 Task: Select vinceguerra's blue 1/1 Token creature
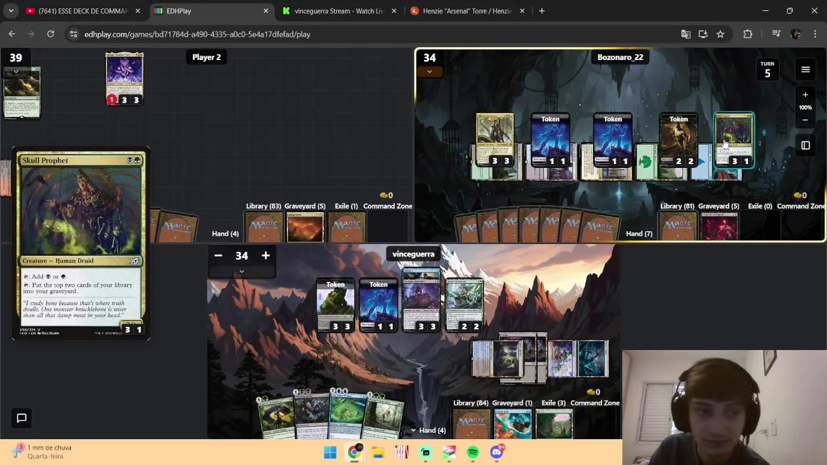(x=379, y=305)
